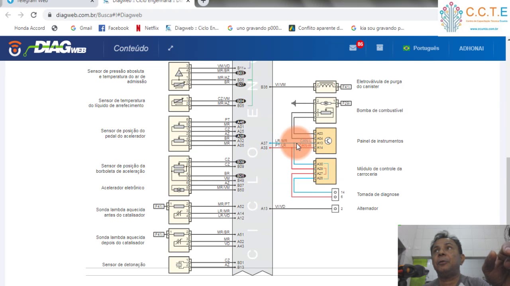Click the address bar showing diagweb.com.br
The image size is (510, 286).
(239, 15)
